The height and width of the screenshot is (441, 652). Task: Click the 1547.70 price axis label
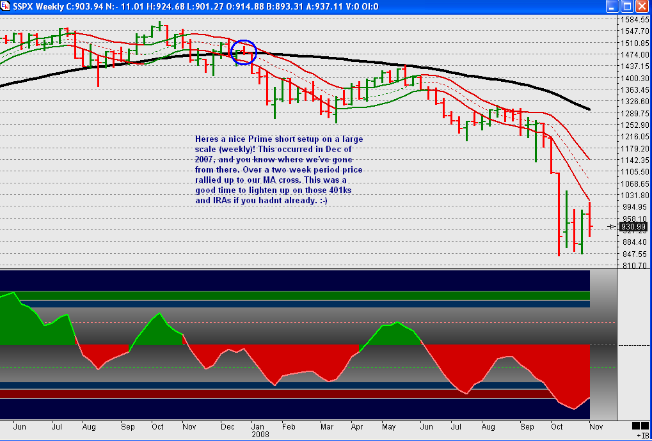(x=634, y=31)
